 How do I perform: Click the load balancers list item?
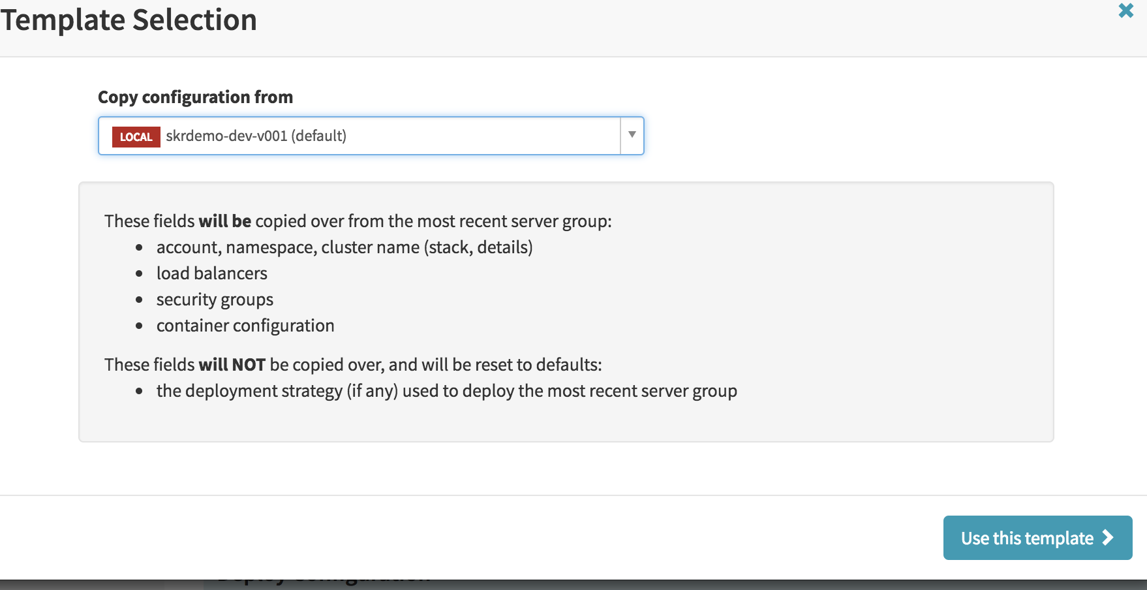click(211, 273)
